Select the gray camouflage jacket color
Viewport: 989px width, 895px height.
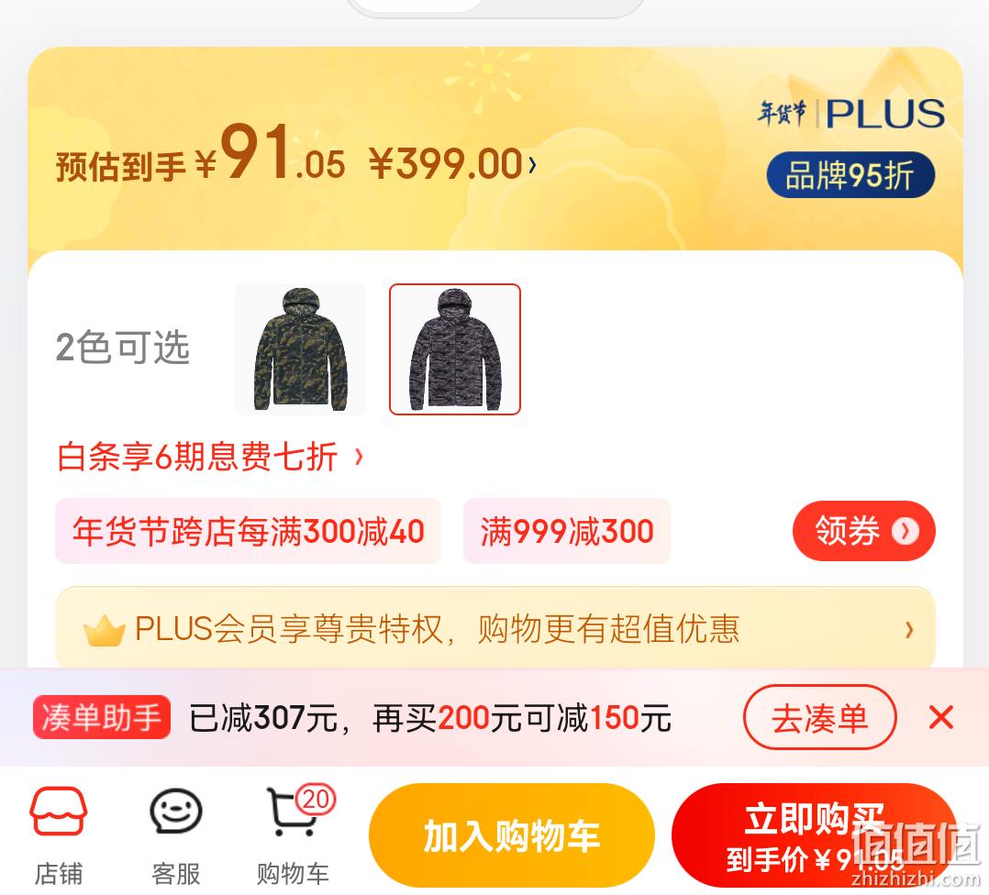pyautogui.click(x=455, y=349)
